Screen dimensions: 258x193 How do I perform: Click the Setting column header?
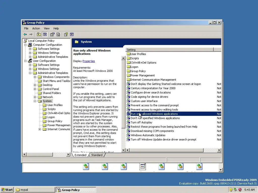pyautogui.click(x=170, y=50)
